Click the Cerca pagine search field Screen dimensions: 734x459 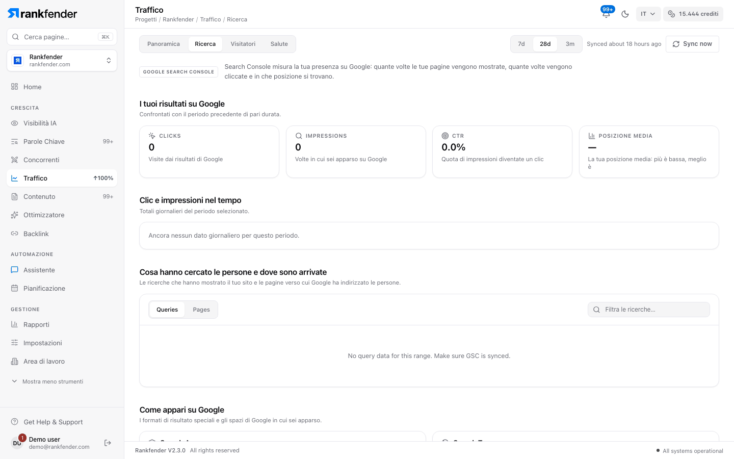coord(62,37)
